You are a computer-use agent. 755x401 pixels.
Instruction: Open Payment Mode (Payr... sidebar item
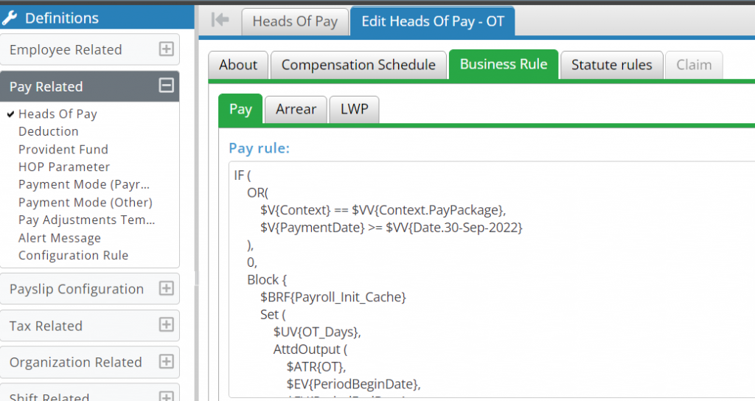84,185
